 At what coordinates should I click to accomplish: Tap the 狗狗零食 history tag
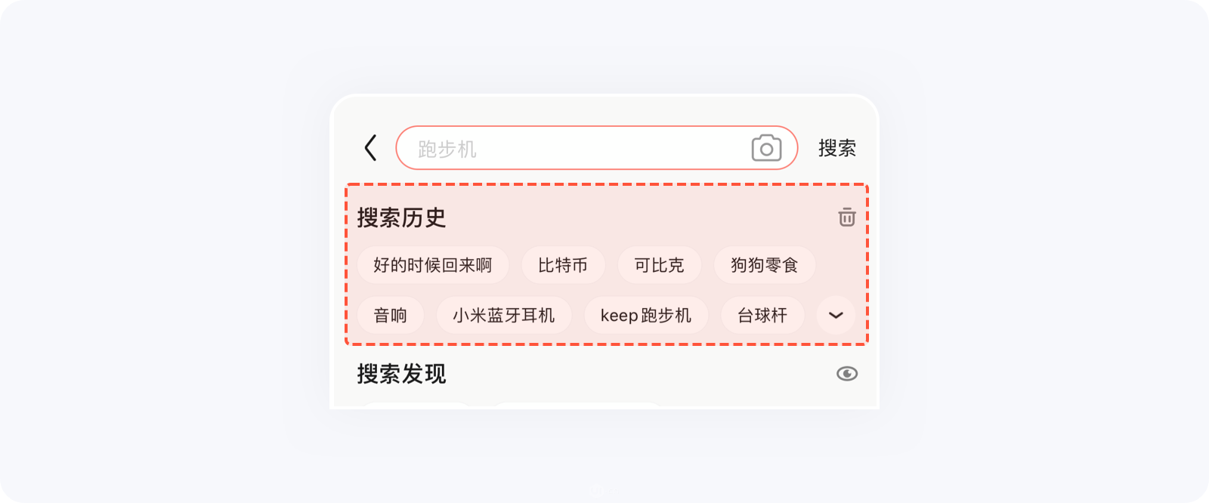tap(765, 265)
